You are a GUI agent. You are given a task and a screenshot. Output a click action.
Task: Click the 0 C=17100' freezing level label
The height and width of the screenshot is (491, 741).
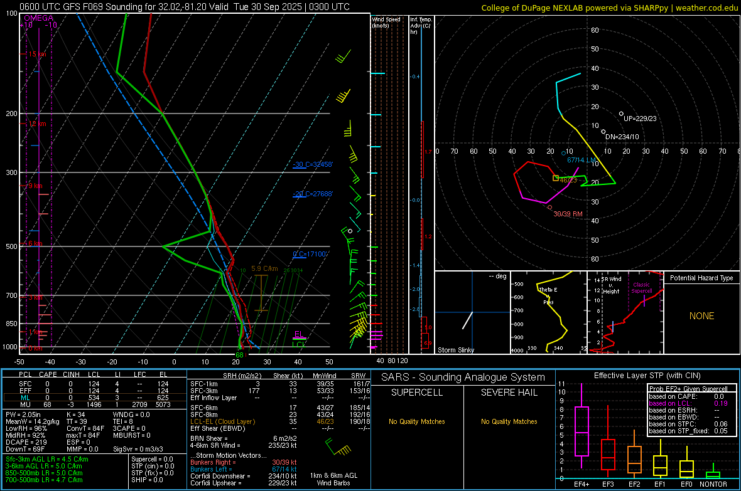310,254
